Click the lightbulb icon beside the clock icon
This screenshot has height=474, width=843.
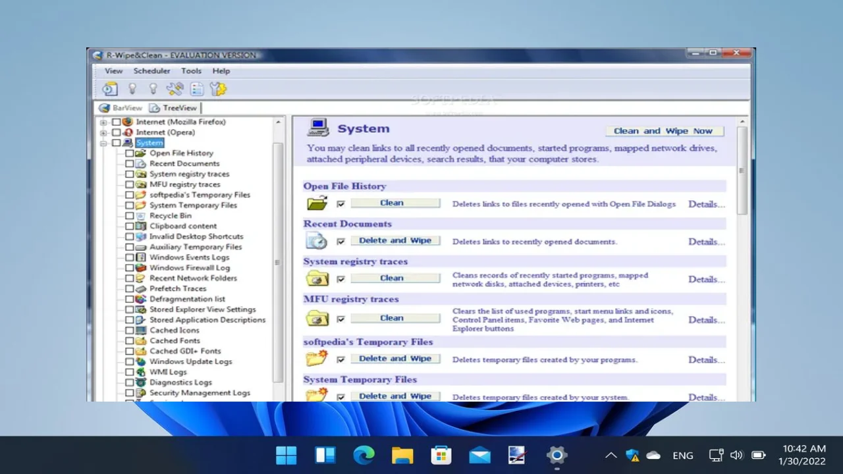point(132,89)
